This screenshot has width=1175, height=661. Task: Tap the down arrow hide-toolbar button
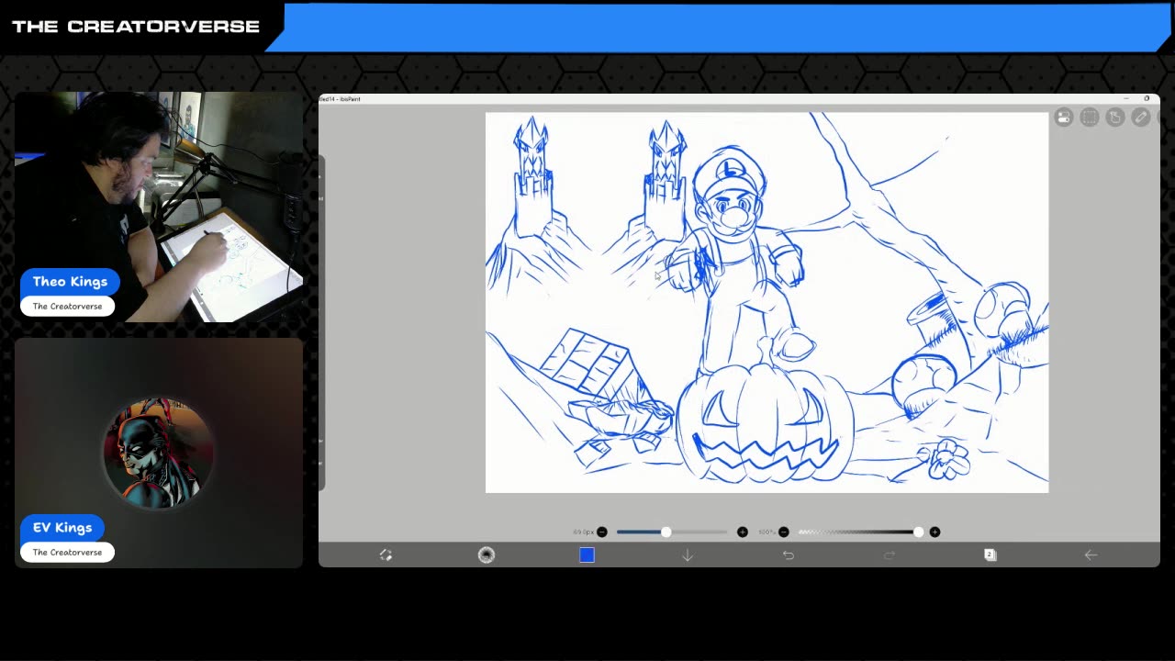click(688, 555)
